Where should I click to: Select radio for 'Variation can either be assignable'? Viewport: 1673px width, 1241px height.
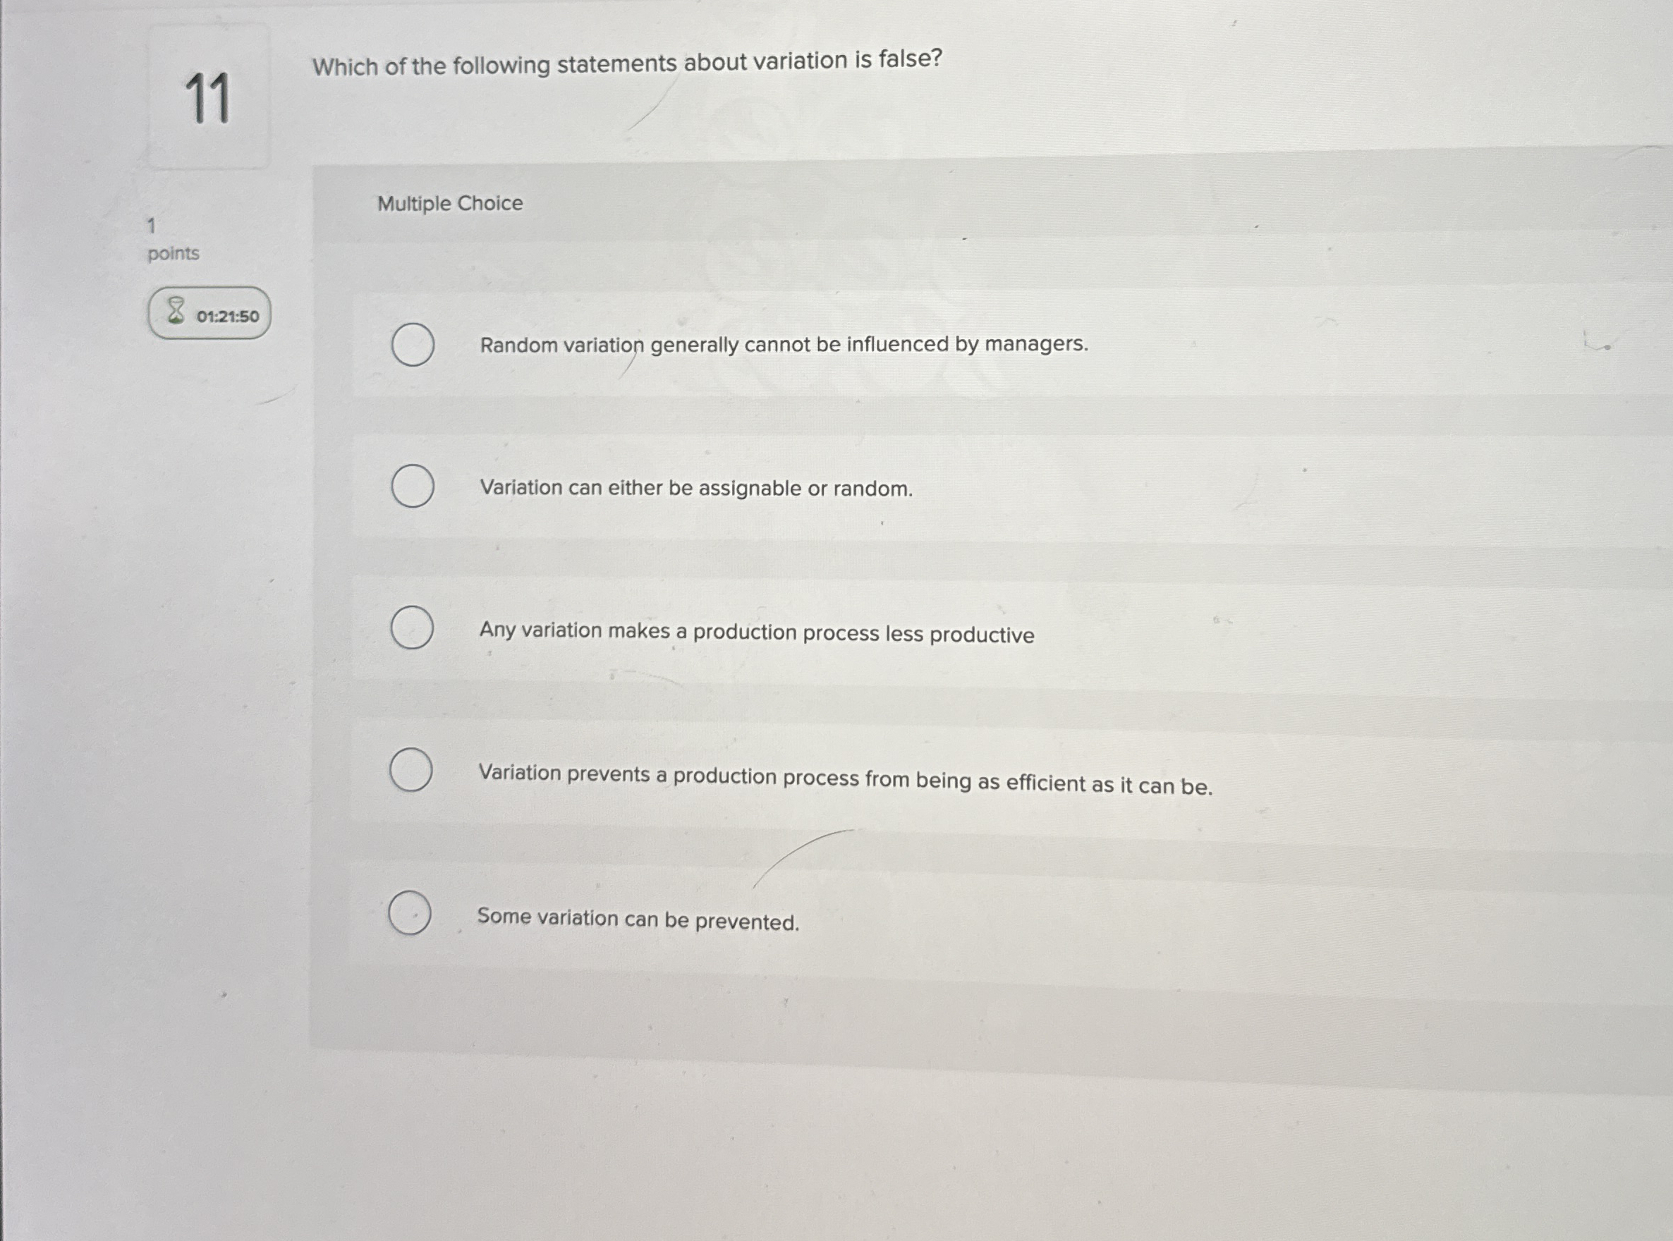(x=413, y=487)
